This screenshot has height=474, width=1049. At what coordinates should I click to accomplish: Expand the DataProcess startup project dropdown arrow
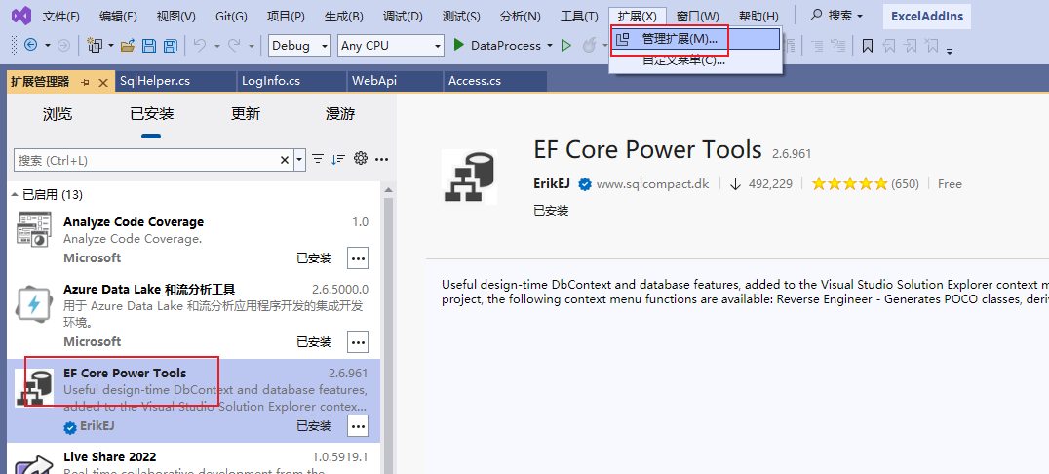point(550,46)
